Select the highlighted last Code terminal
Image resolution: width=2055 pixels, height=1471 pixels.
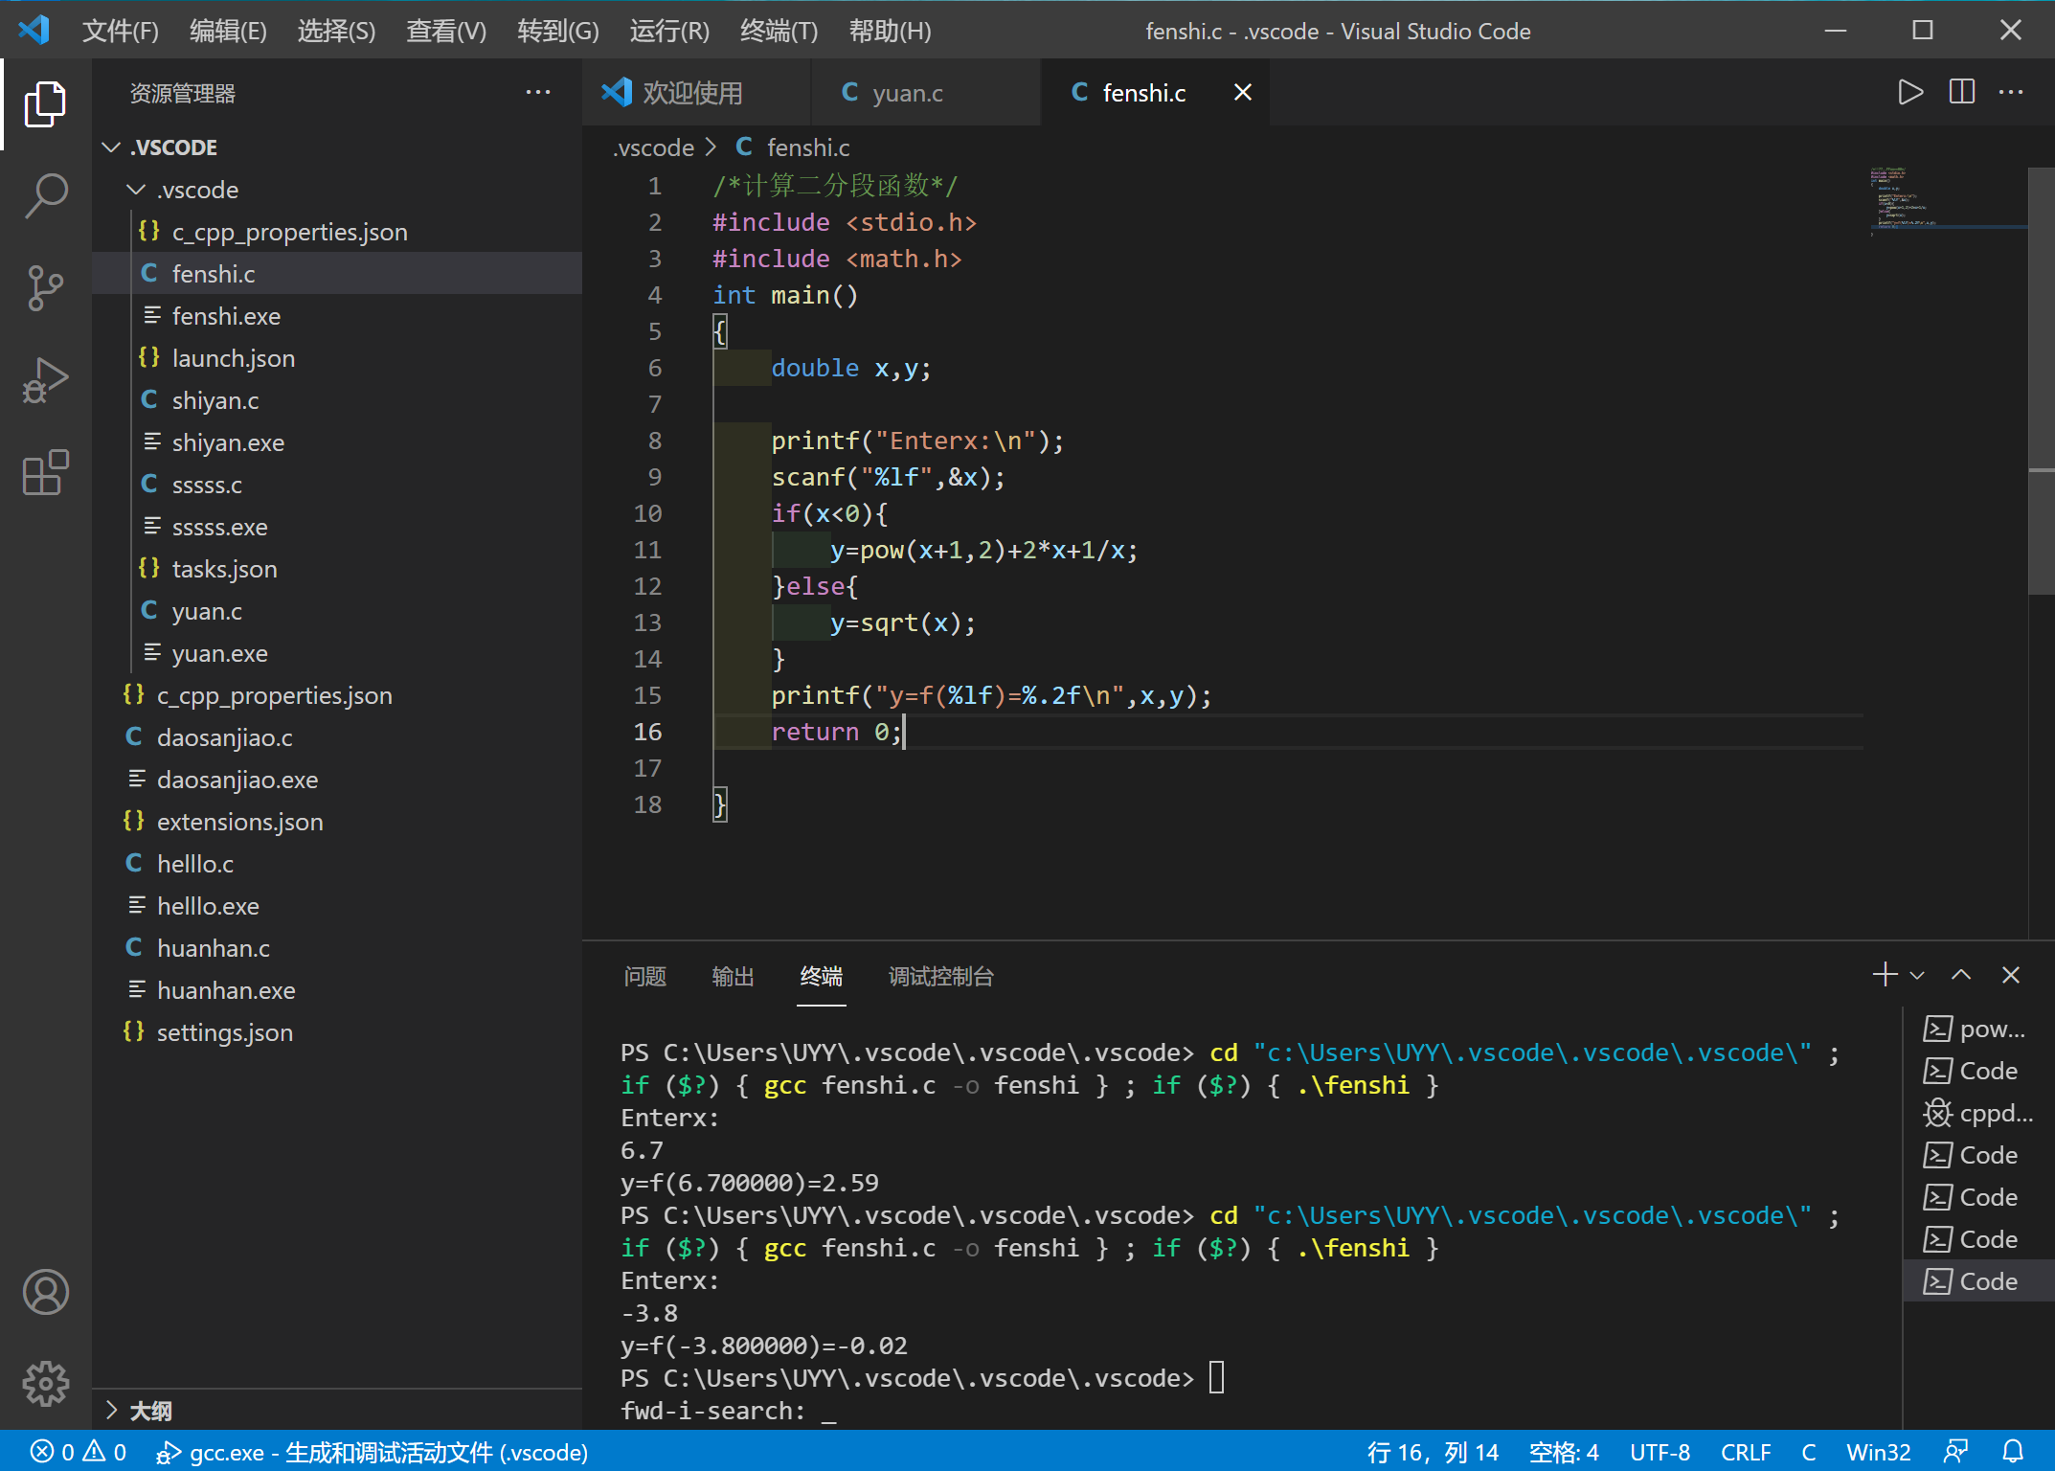pyautogui.click(x=1978, y=1281)
